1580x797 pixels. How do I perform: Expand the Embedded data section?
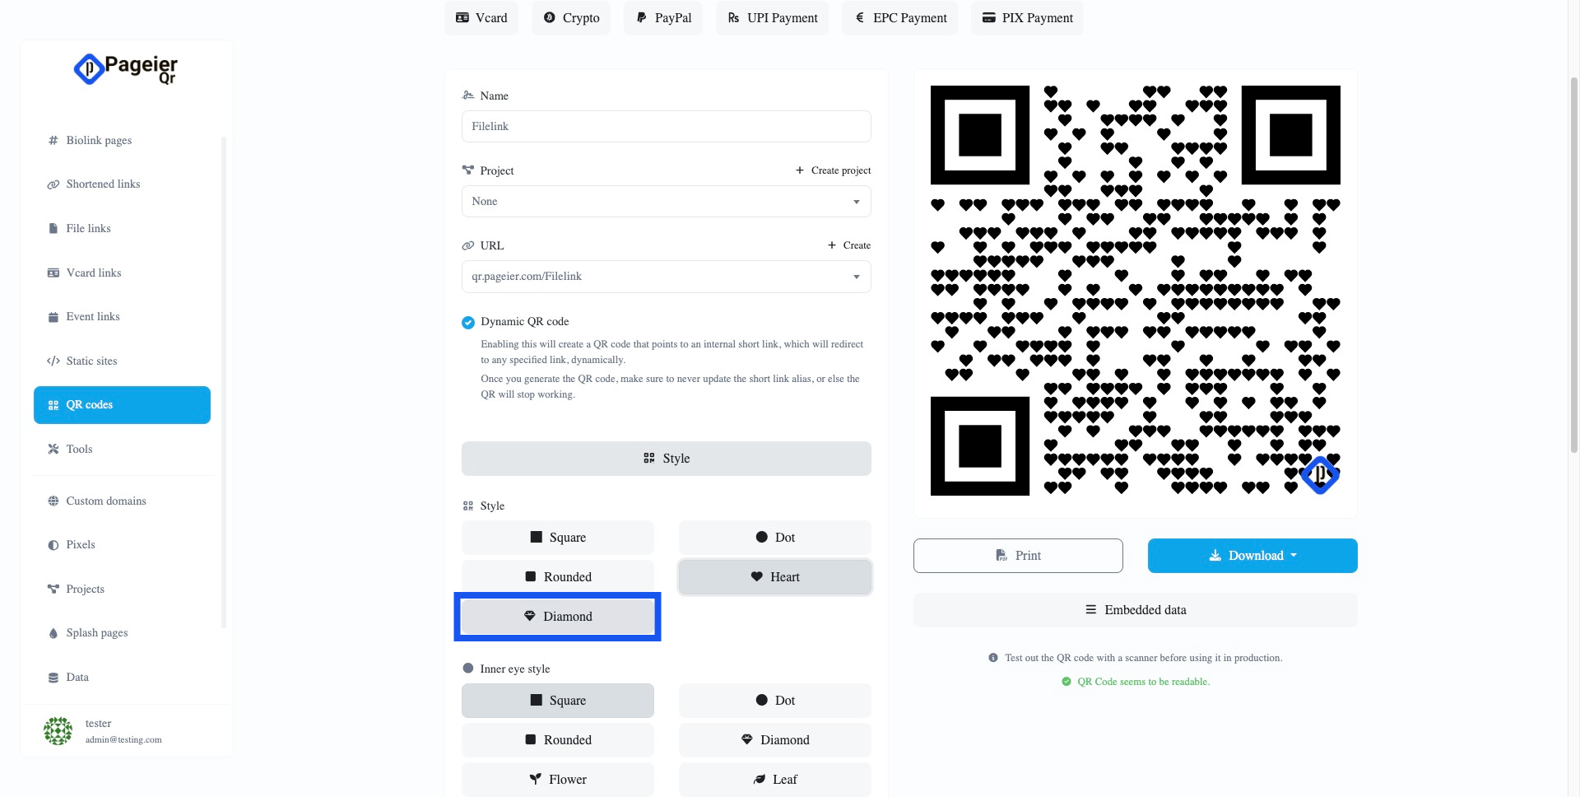(1135, 610)
